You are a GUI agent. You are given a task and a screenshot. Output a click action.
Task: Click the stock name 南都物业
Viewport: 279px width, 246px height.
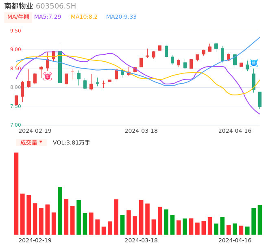click(19, 6)
